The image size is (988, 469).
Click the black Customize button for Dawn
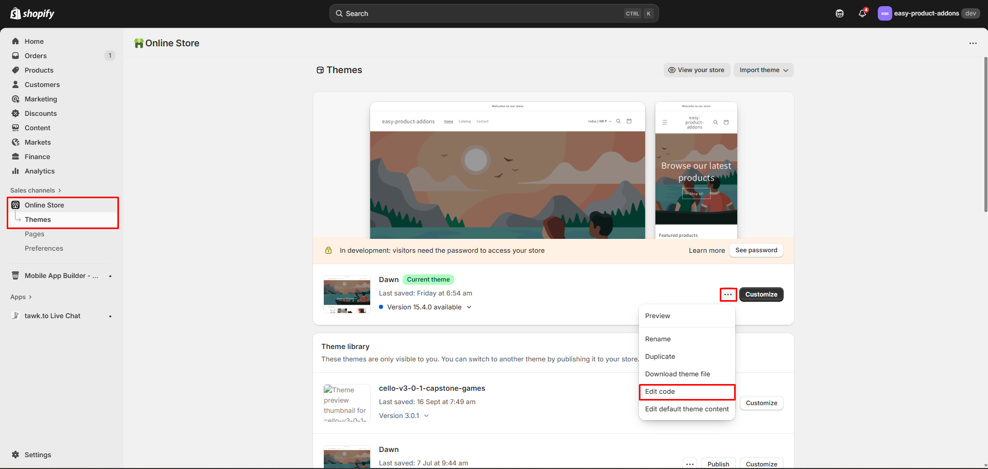[x=761, y=294]
